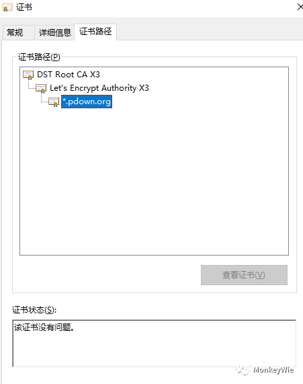This screenshot has width=303, height=384.
Task: Click the MonkeyWie watermark text
Action: (x=273, y=370)
